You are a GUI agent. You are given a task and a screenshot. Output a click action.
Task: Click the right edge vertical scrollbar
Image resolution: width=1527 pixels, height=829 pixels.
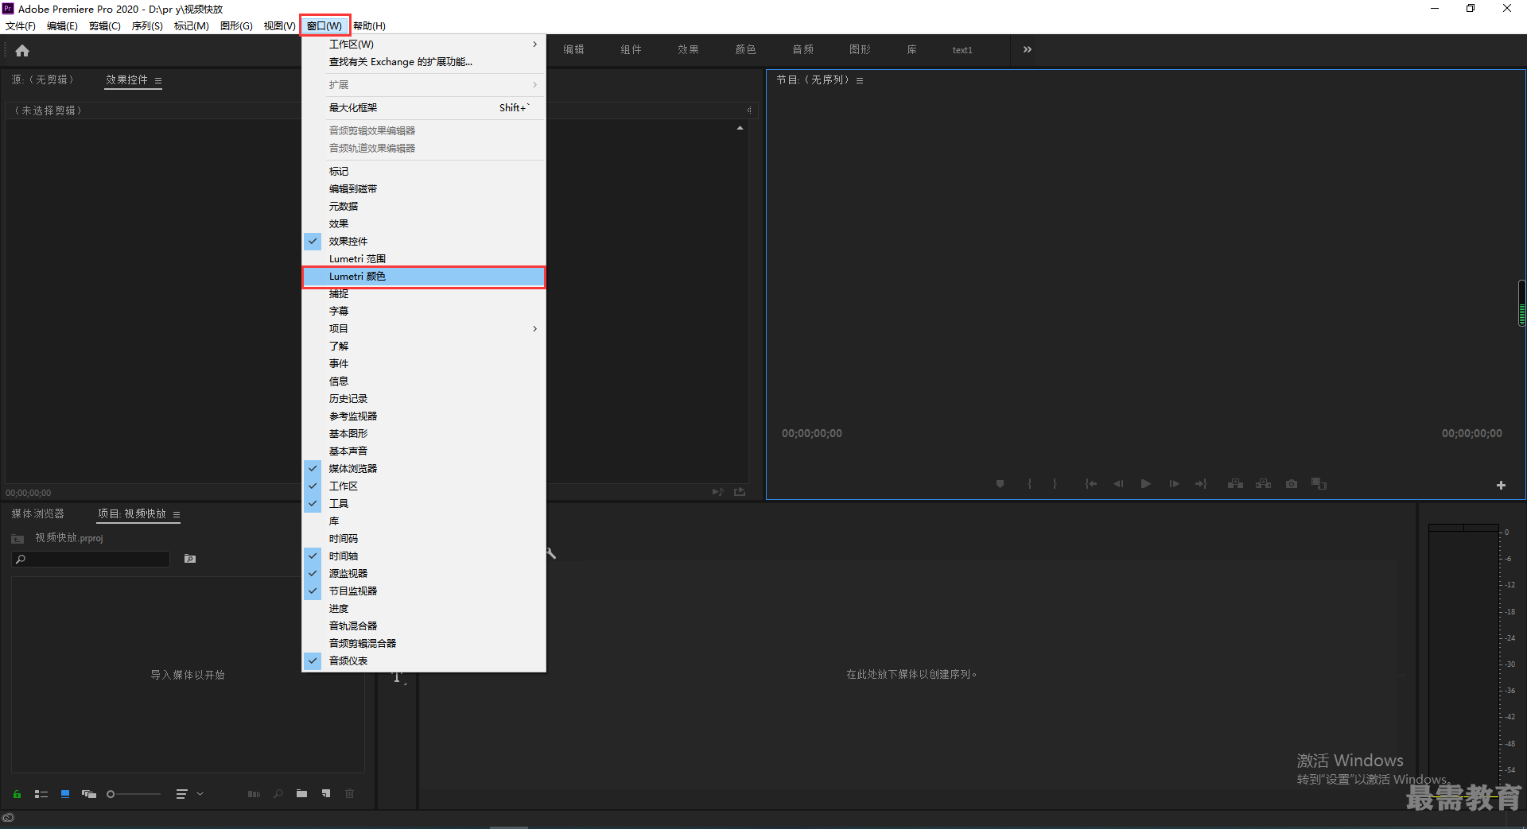click(1521, 303)
